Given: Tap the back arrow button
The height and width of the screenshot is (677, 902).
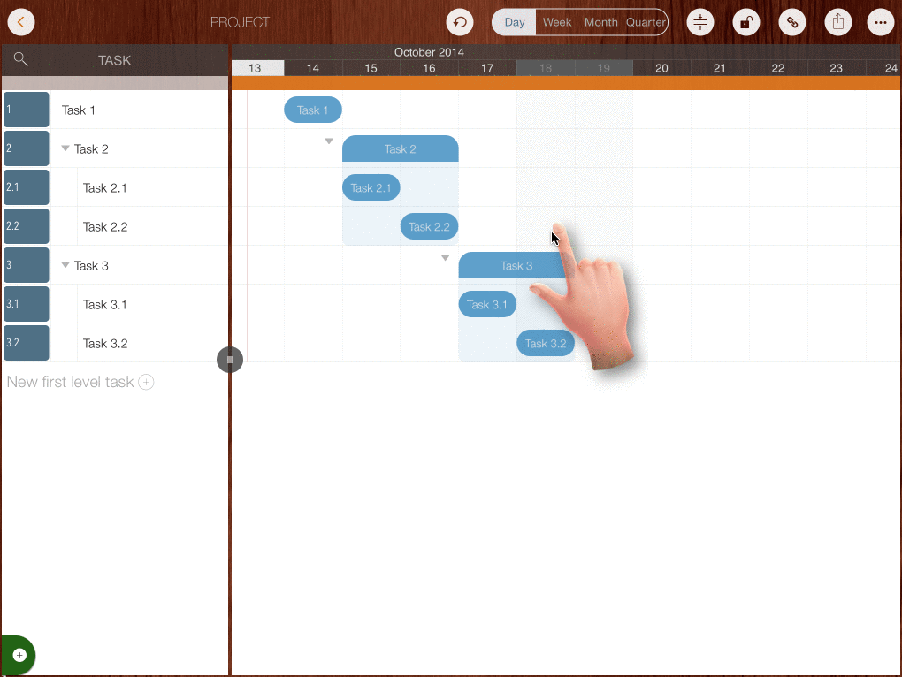Looking at the screenshot, I should (x=21, y=22).
